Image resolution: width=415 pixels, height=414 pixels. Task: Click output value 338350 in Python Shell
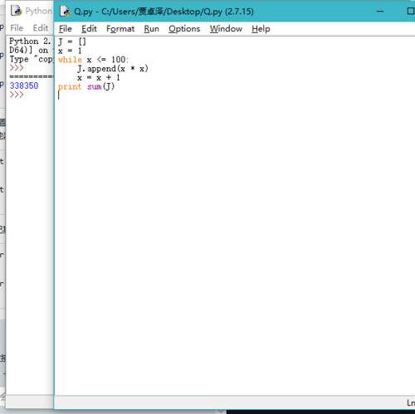(x=24, y=85)
